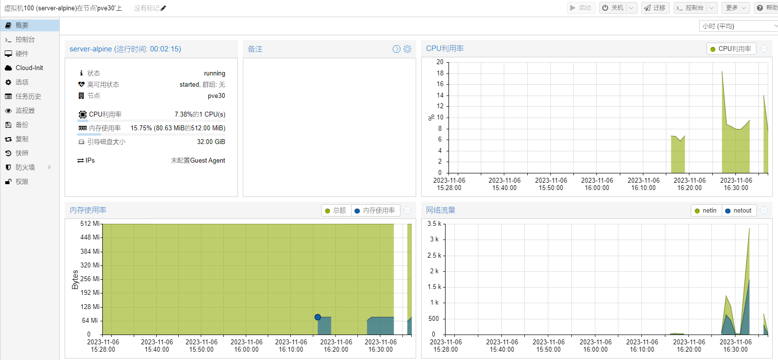This screenshot has width=778, height=360.
Task: Open the 控制台 sidebar tab
Action: click(x=30, y=39)
